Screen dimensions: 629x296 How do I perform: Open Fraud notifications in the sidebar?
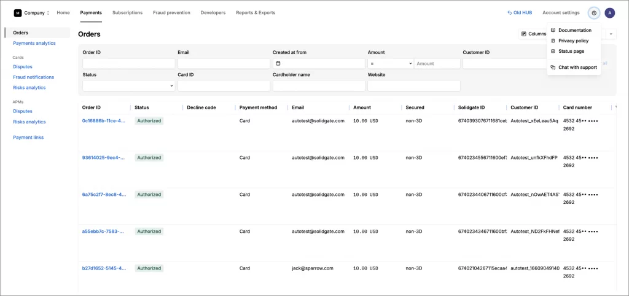(x=33, y=77)
